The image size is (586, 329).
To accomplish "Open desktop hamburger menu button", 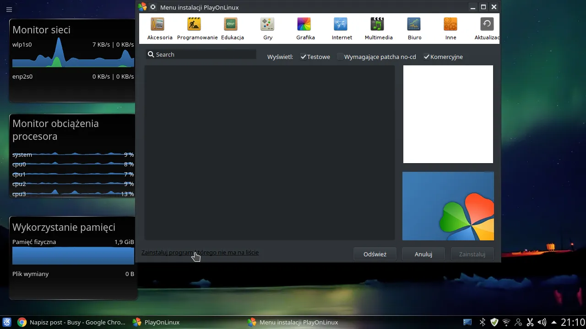I will click(9, 9).
